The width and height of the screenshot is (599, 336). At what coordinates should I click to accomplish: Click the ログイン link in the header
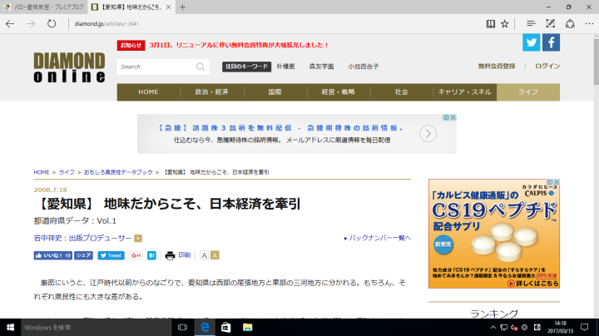(547, 67)
